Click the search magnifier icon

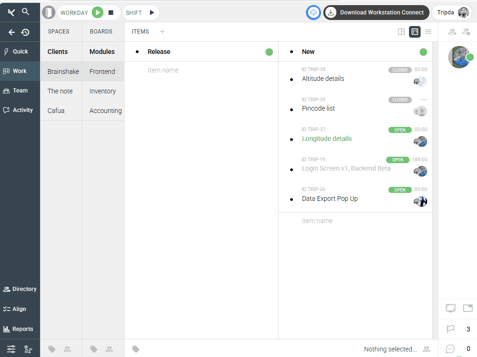click(26, 12)
